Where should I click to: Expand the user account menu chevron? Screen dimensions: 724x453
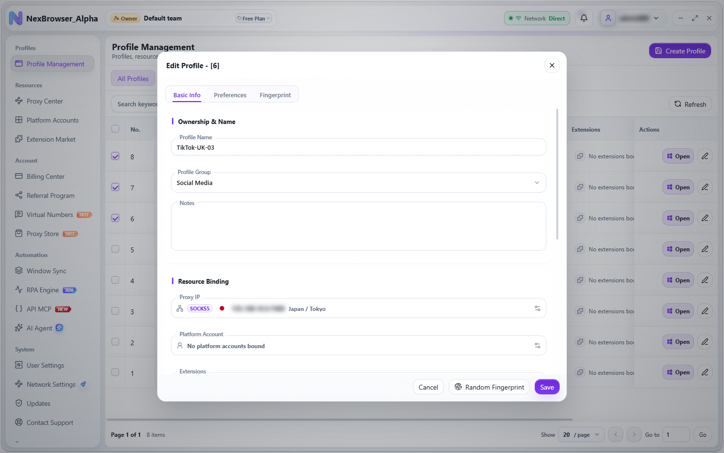(x=656, y=18)
